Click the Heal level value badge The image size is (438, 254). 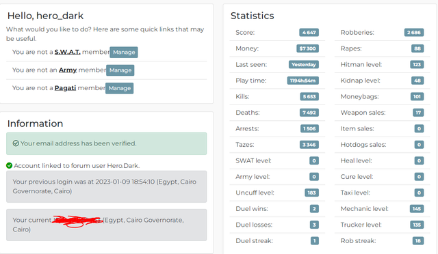(x=419, y=160)
